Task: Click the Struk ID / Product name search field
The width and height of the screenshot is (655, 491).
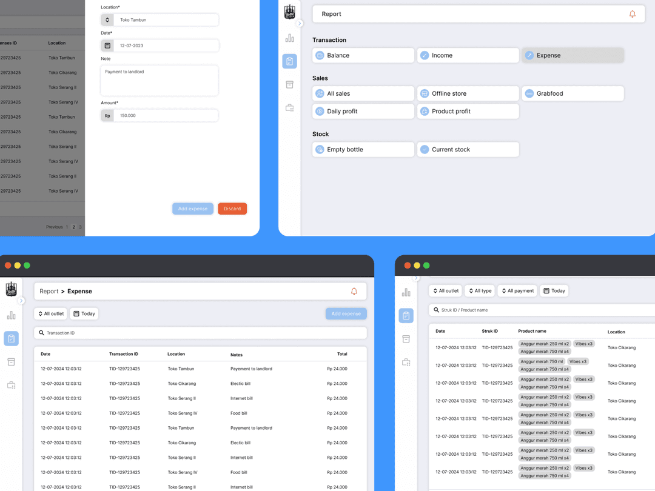Action: (x=542, y=310)
